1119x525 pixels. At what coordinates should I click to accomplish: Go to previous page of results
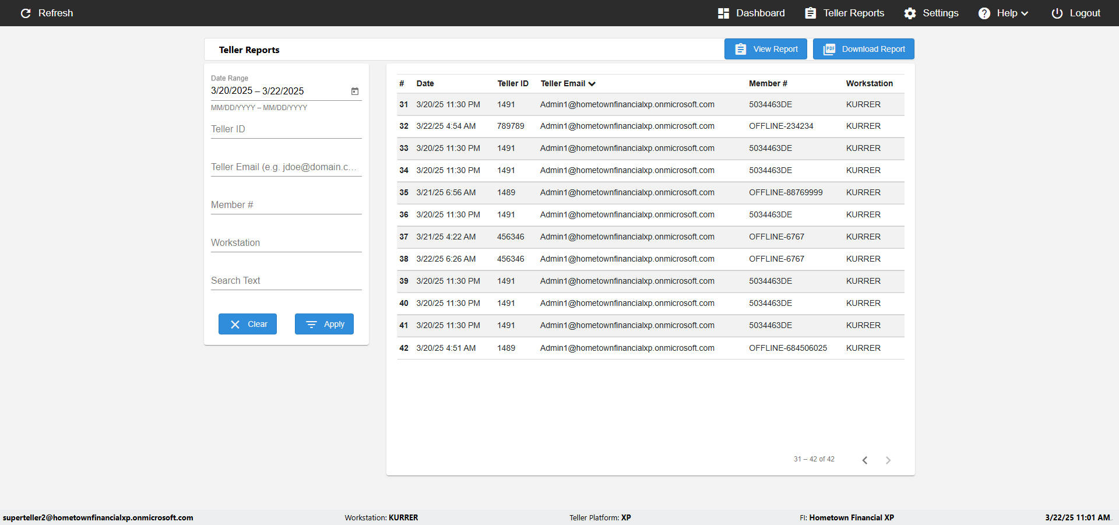click(x=865, y=460)
